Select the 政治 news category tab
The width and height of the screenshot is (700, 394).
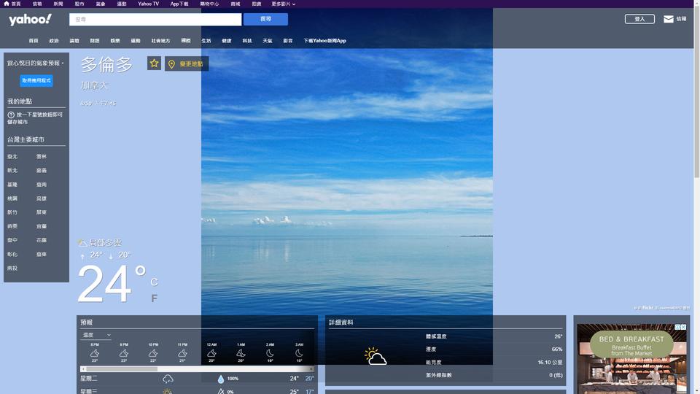click(54, 41)
